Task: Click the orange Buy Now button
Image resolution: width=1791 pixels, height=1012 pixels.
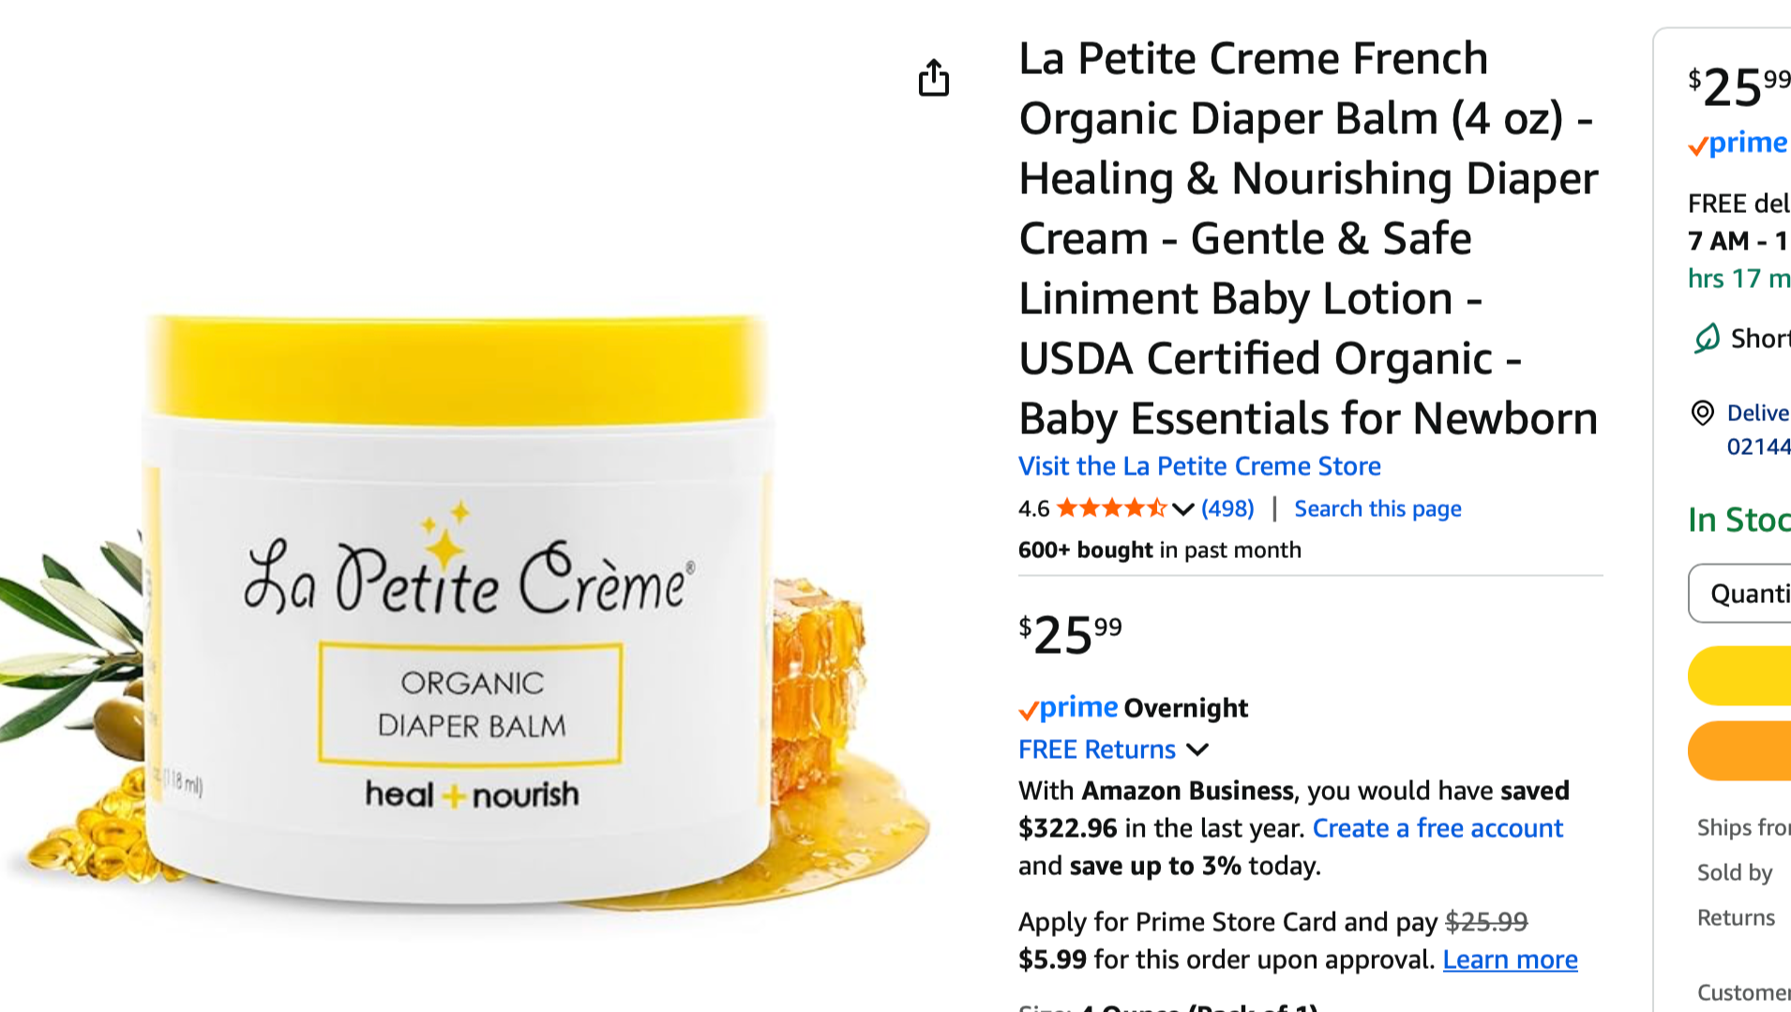Action: tap(1739, 750)
